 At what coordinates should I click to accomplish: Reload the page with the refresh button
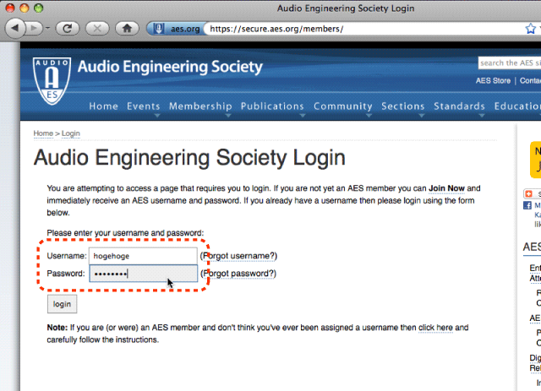point(68,28)
